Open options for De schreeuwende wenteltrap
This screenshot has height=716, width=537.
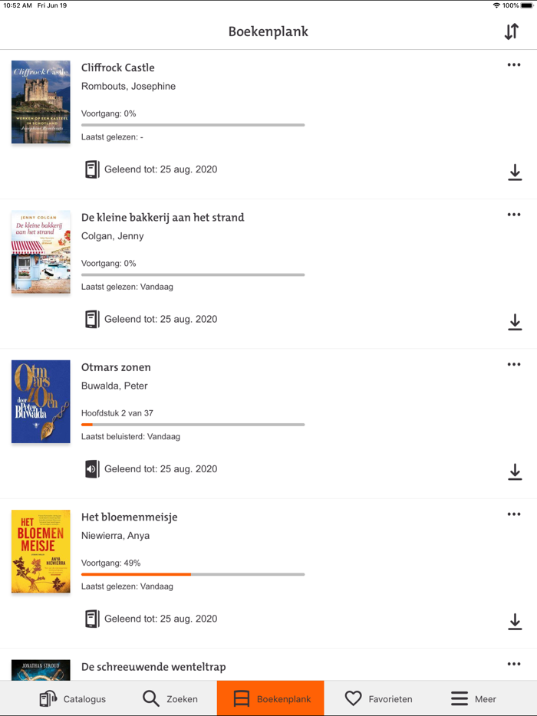pyautogui.click(x=514, y=664)
